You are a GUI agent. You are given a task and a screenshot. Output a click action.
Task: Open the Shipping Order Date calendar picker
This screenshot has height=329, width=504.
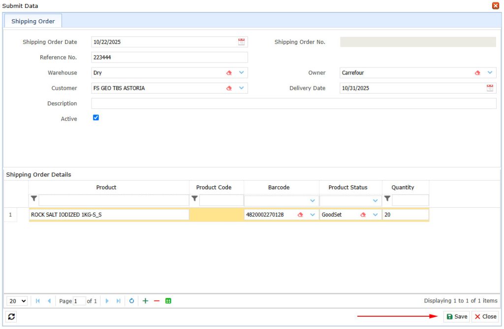[241, 42]
